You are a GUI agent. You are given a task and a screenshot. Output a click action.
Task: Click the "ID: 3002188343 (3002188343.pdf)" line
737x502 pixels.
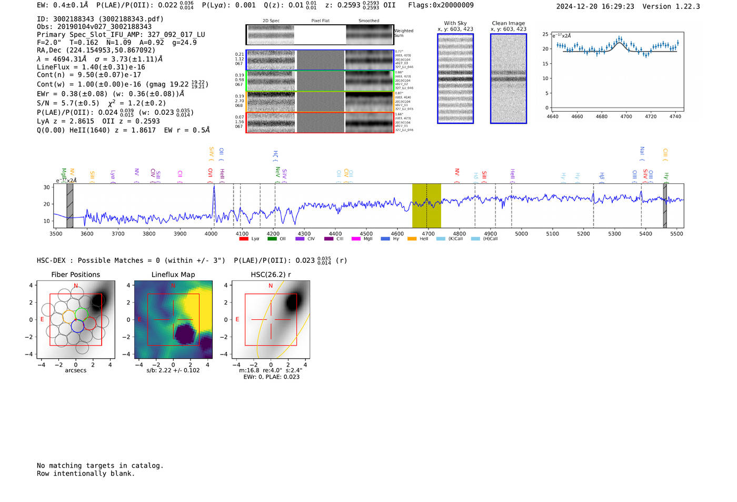100,19
